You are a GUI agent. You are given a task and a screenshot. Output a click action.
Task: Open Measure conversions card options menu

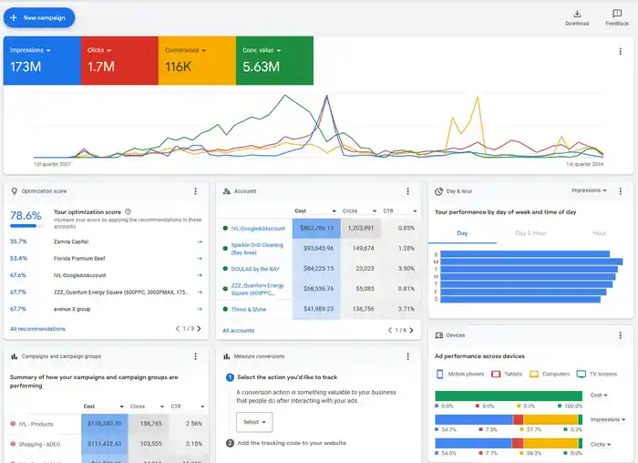pyautogui.click(x=407, y=356)
